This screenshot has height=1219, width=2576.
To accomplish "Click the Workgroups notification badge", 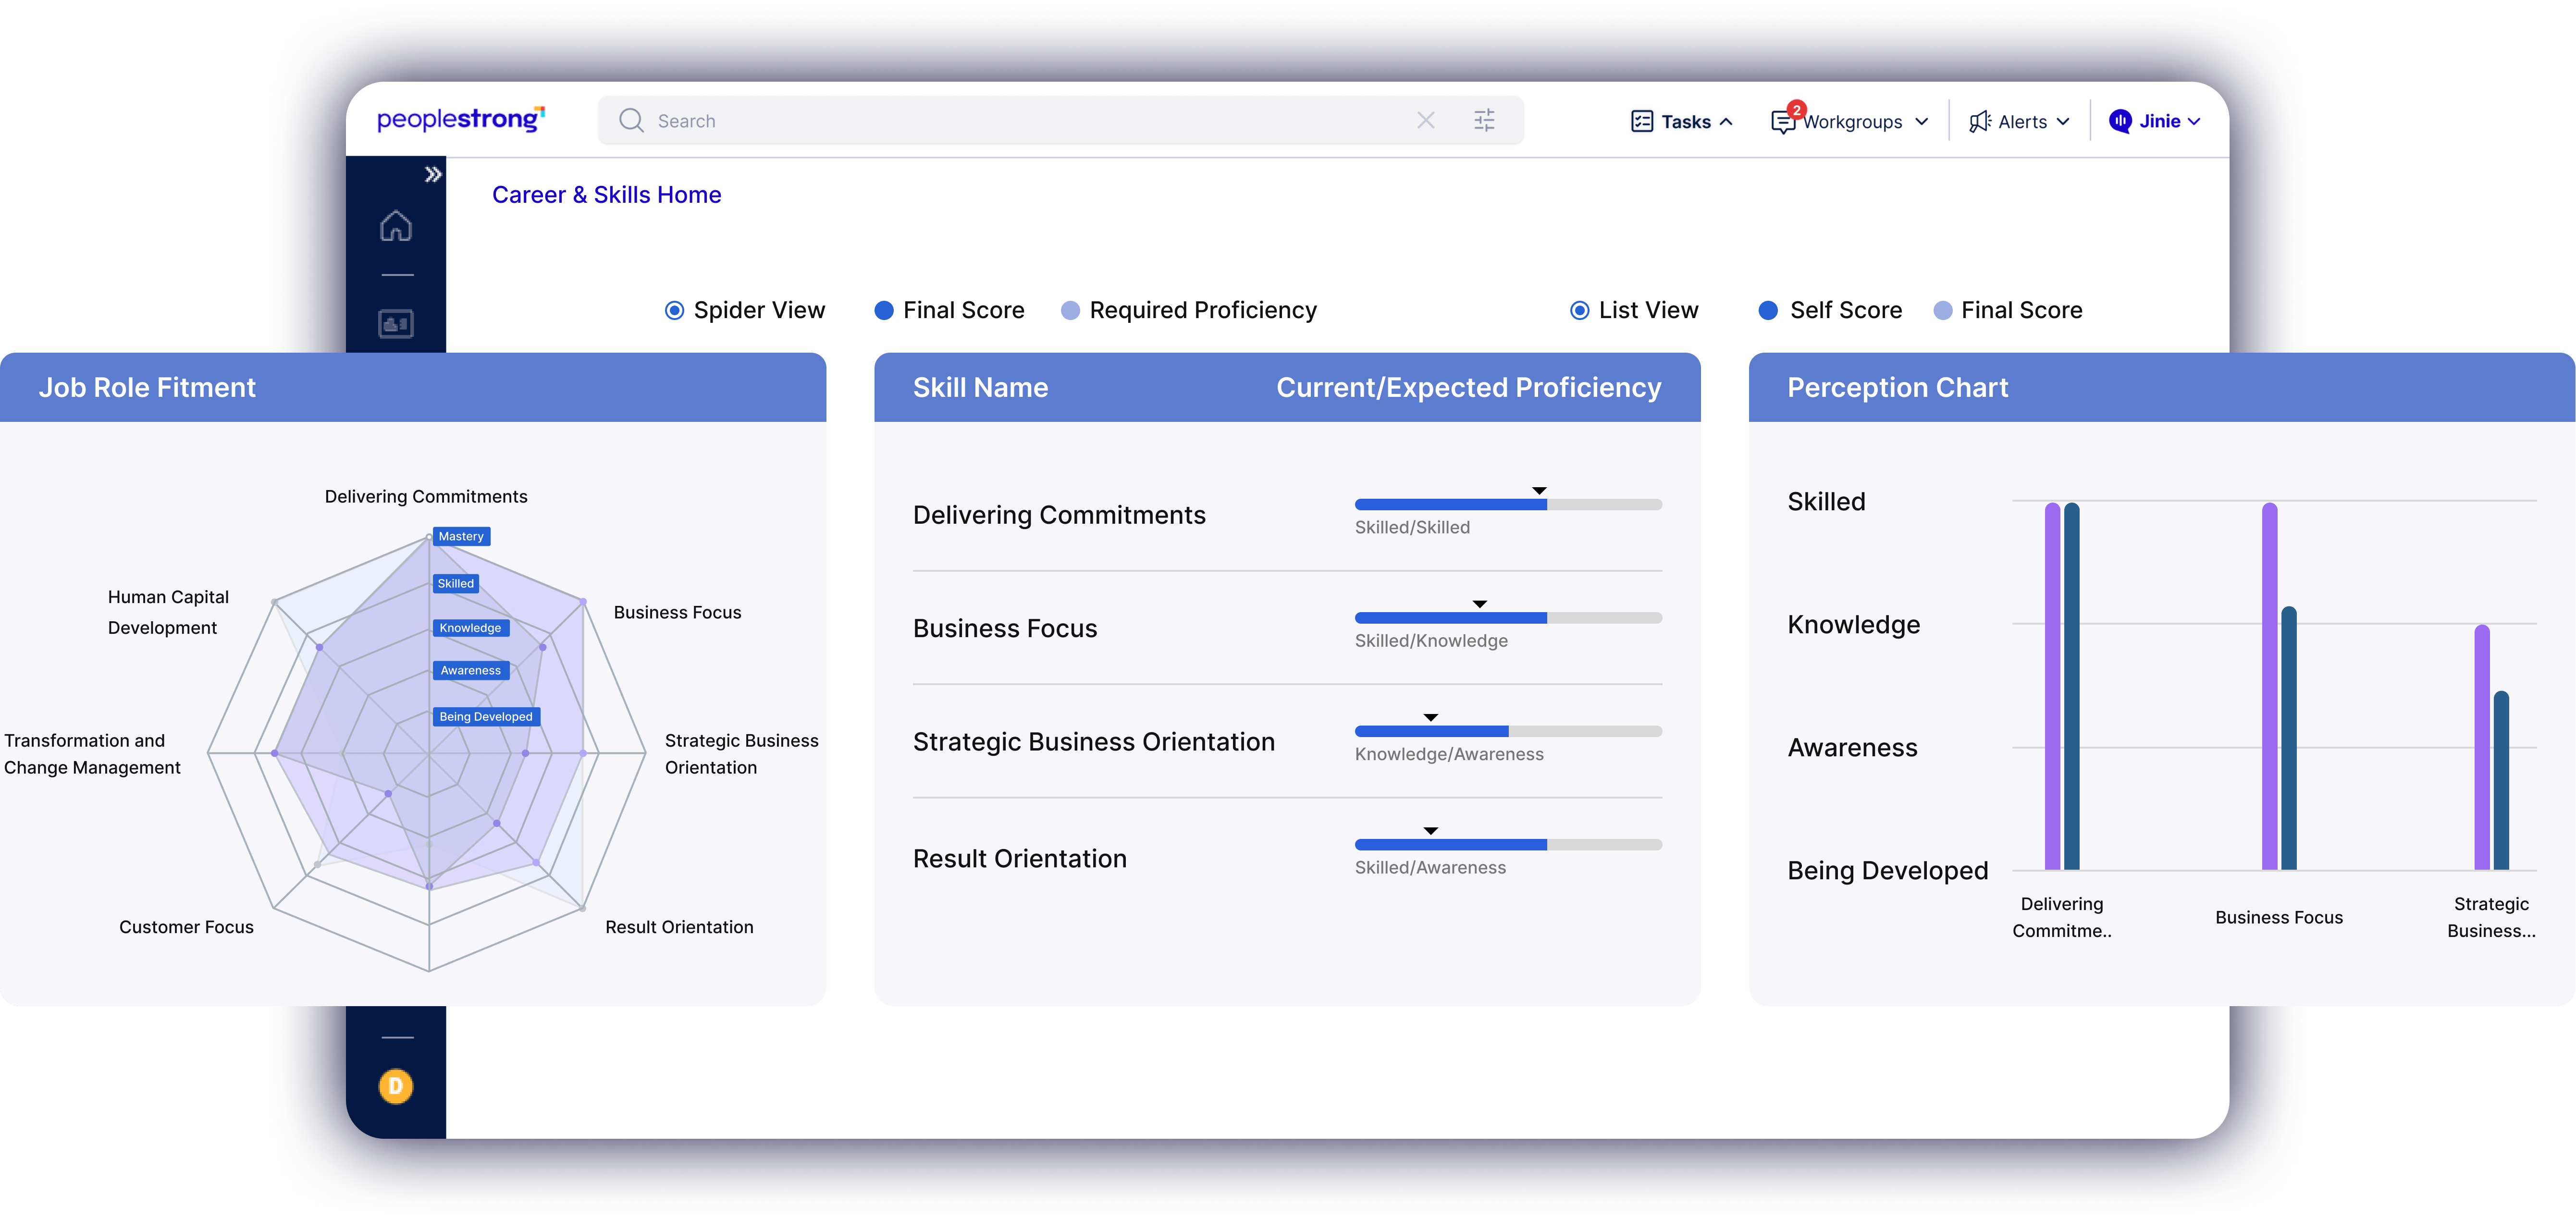I will pyautogui.click(x=1797, y=110).
